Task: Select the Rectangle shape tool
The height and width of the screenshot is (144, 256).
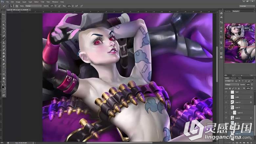Action: coord(4,74)
